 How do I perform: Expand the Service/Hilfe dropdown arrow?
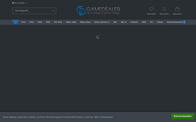tap(26, 3)
